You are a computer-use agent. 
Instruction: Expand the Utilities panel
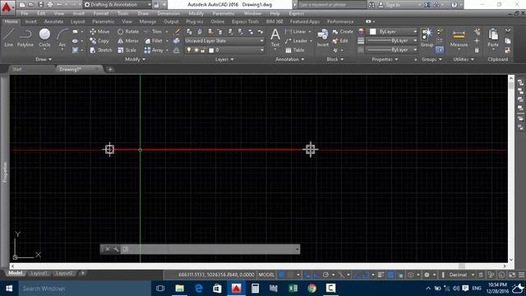[464, 59]
